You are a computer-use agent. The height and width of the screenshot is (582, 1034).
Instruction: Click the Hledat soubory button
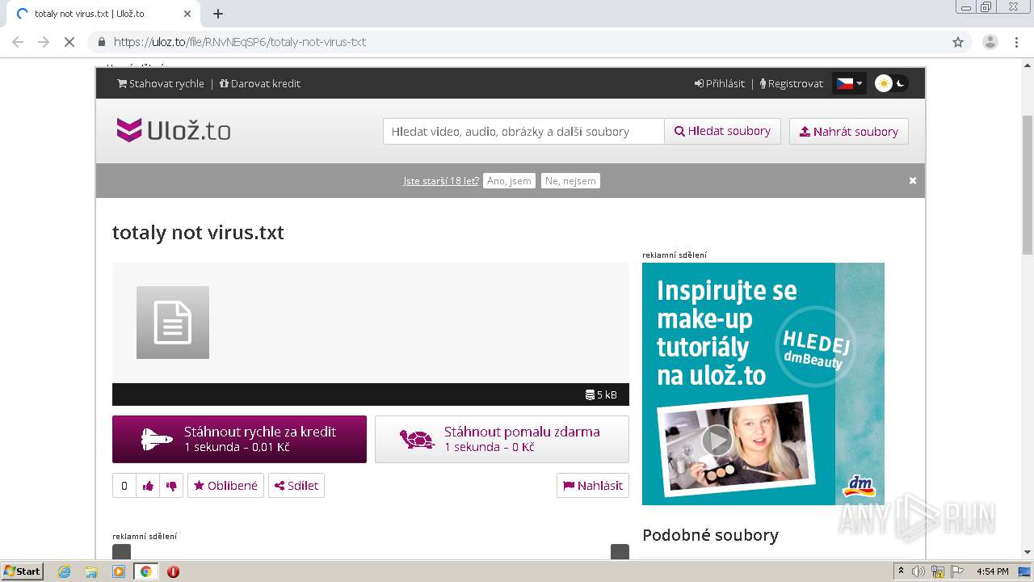pos(722,131)
